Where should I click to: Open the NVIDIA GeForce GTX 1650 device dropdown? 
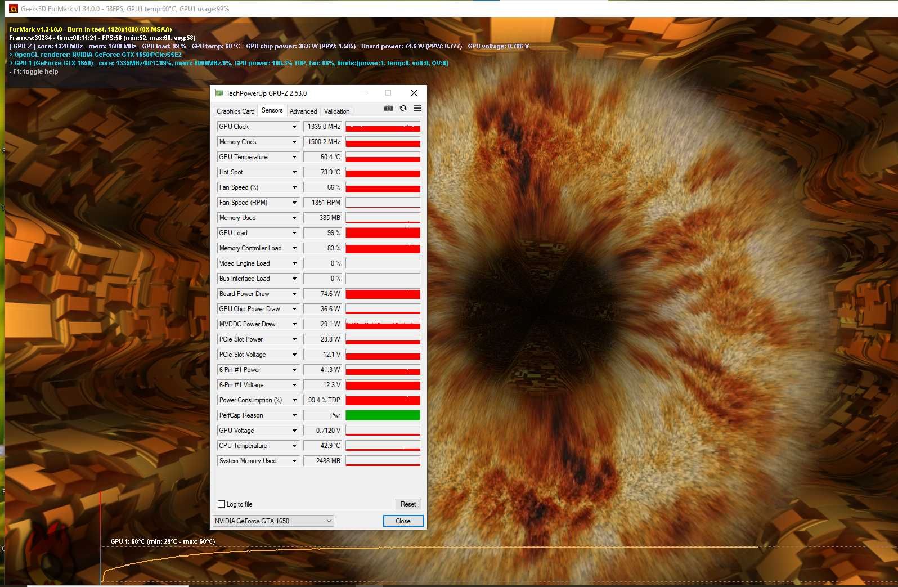coord(273,521)
